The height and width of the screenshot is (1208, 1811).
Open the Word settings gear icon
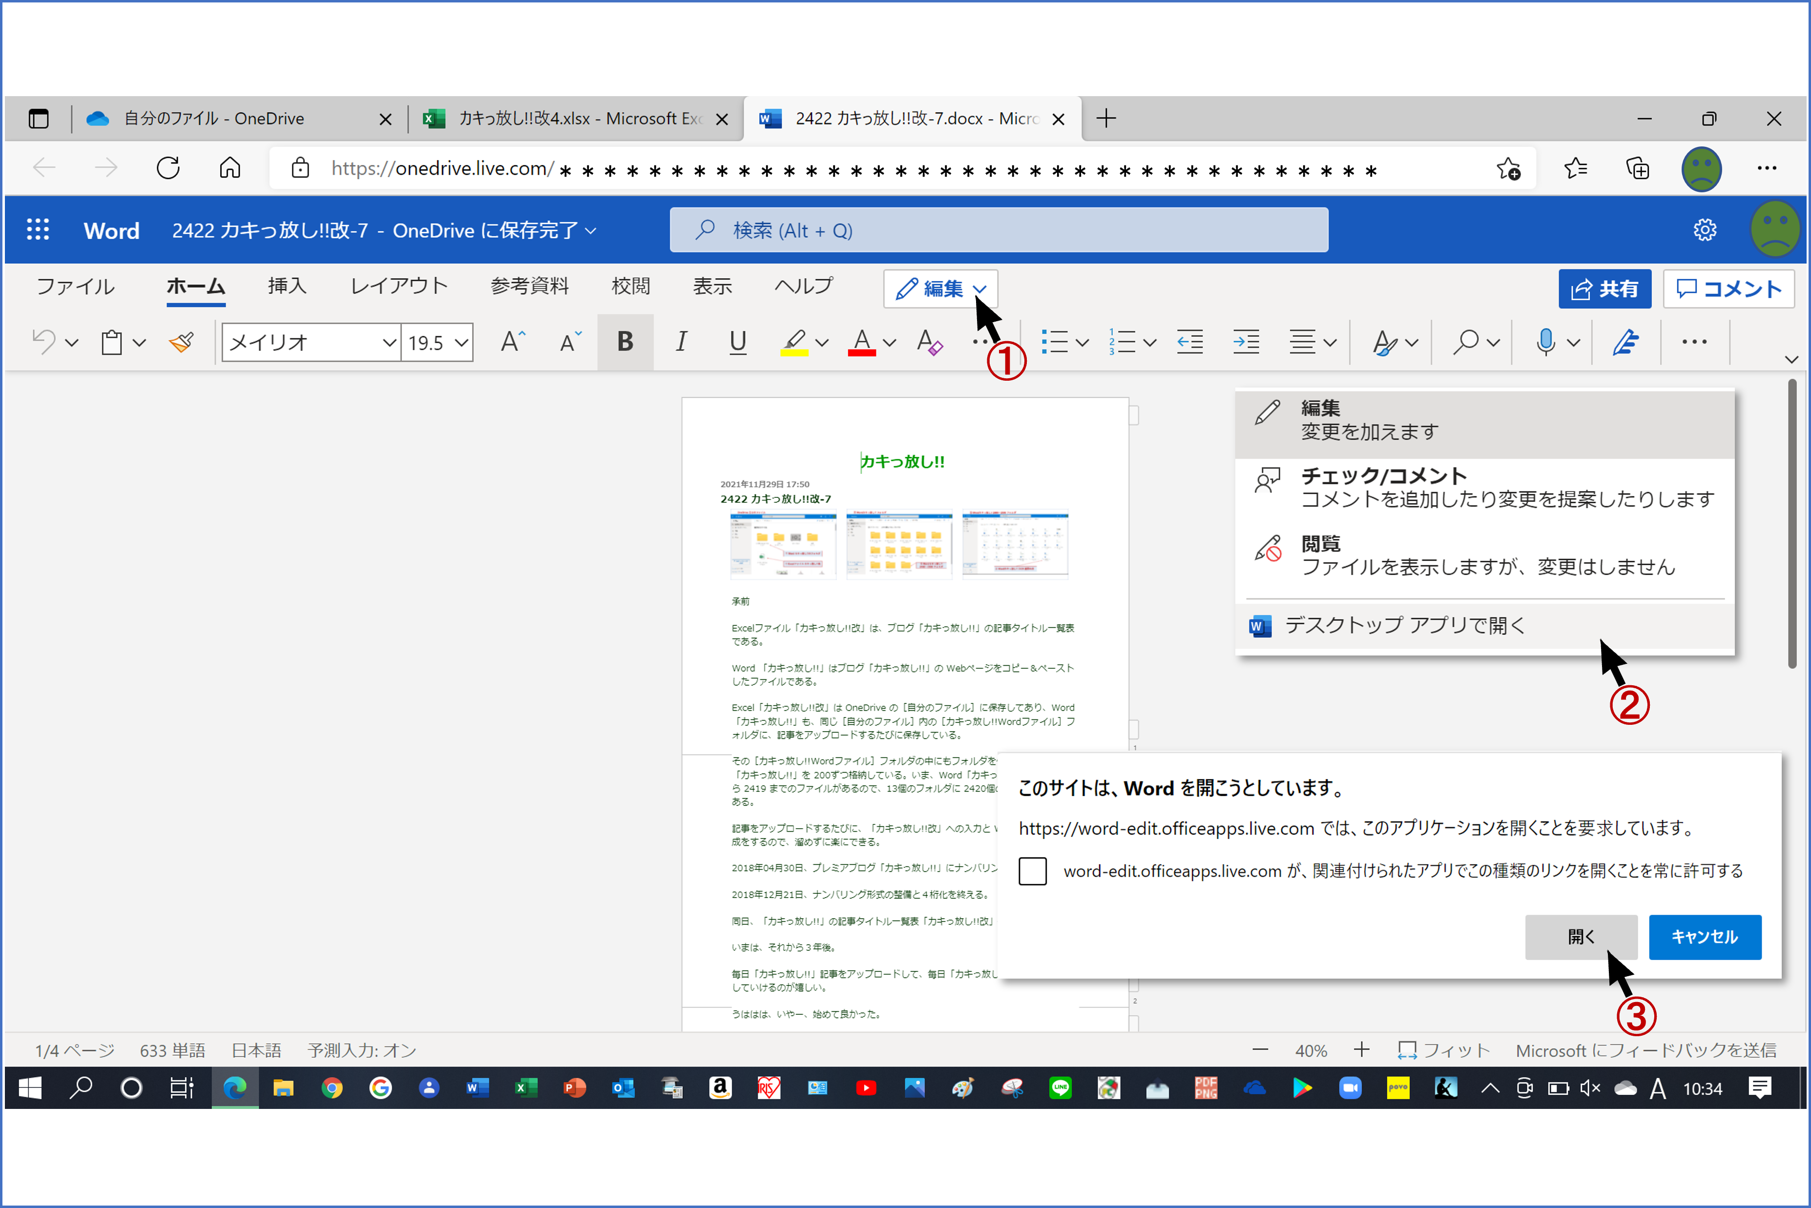click(x=1705, y=229)
